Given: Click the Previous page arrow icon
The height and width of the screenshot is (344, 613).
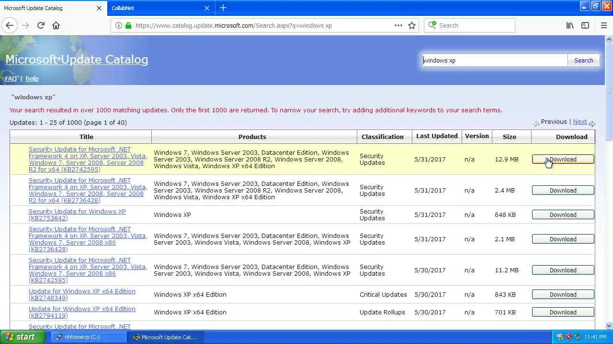Looking at the screenshot, I should point(536,123).
